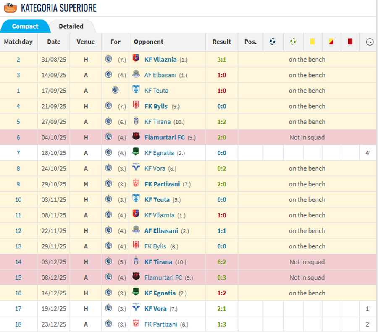Switch to the Detailed tab
The image size is (378, 332).
click(71, 26)
